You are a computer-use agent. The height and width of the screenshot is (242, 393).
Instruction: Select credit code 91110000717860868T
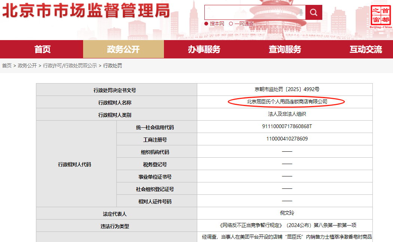click(287, 126)
